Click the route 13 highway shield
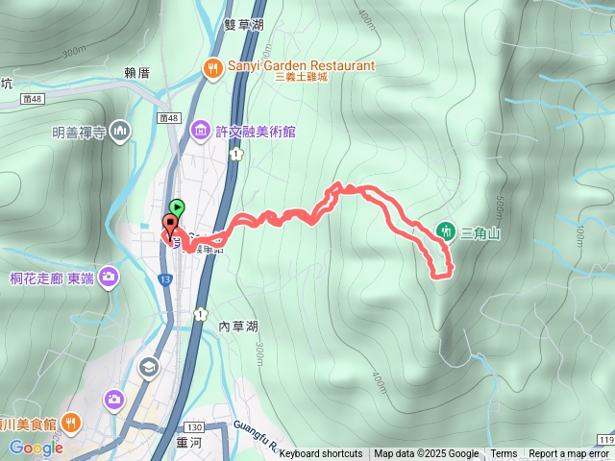The image size is (615, 461). tap(165, 279)
